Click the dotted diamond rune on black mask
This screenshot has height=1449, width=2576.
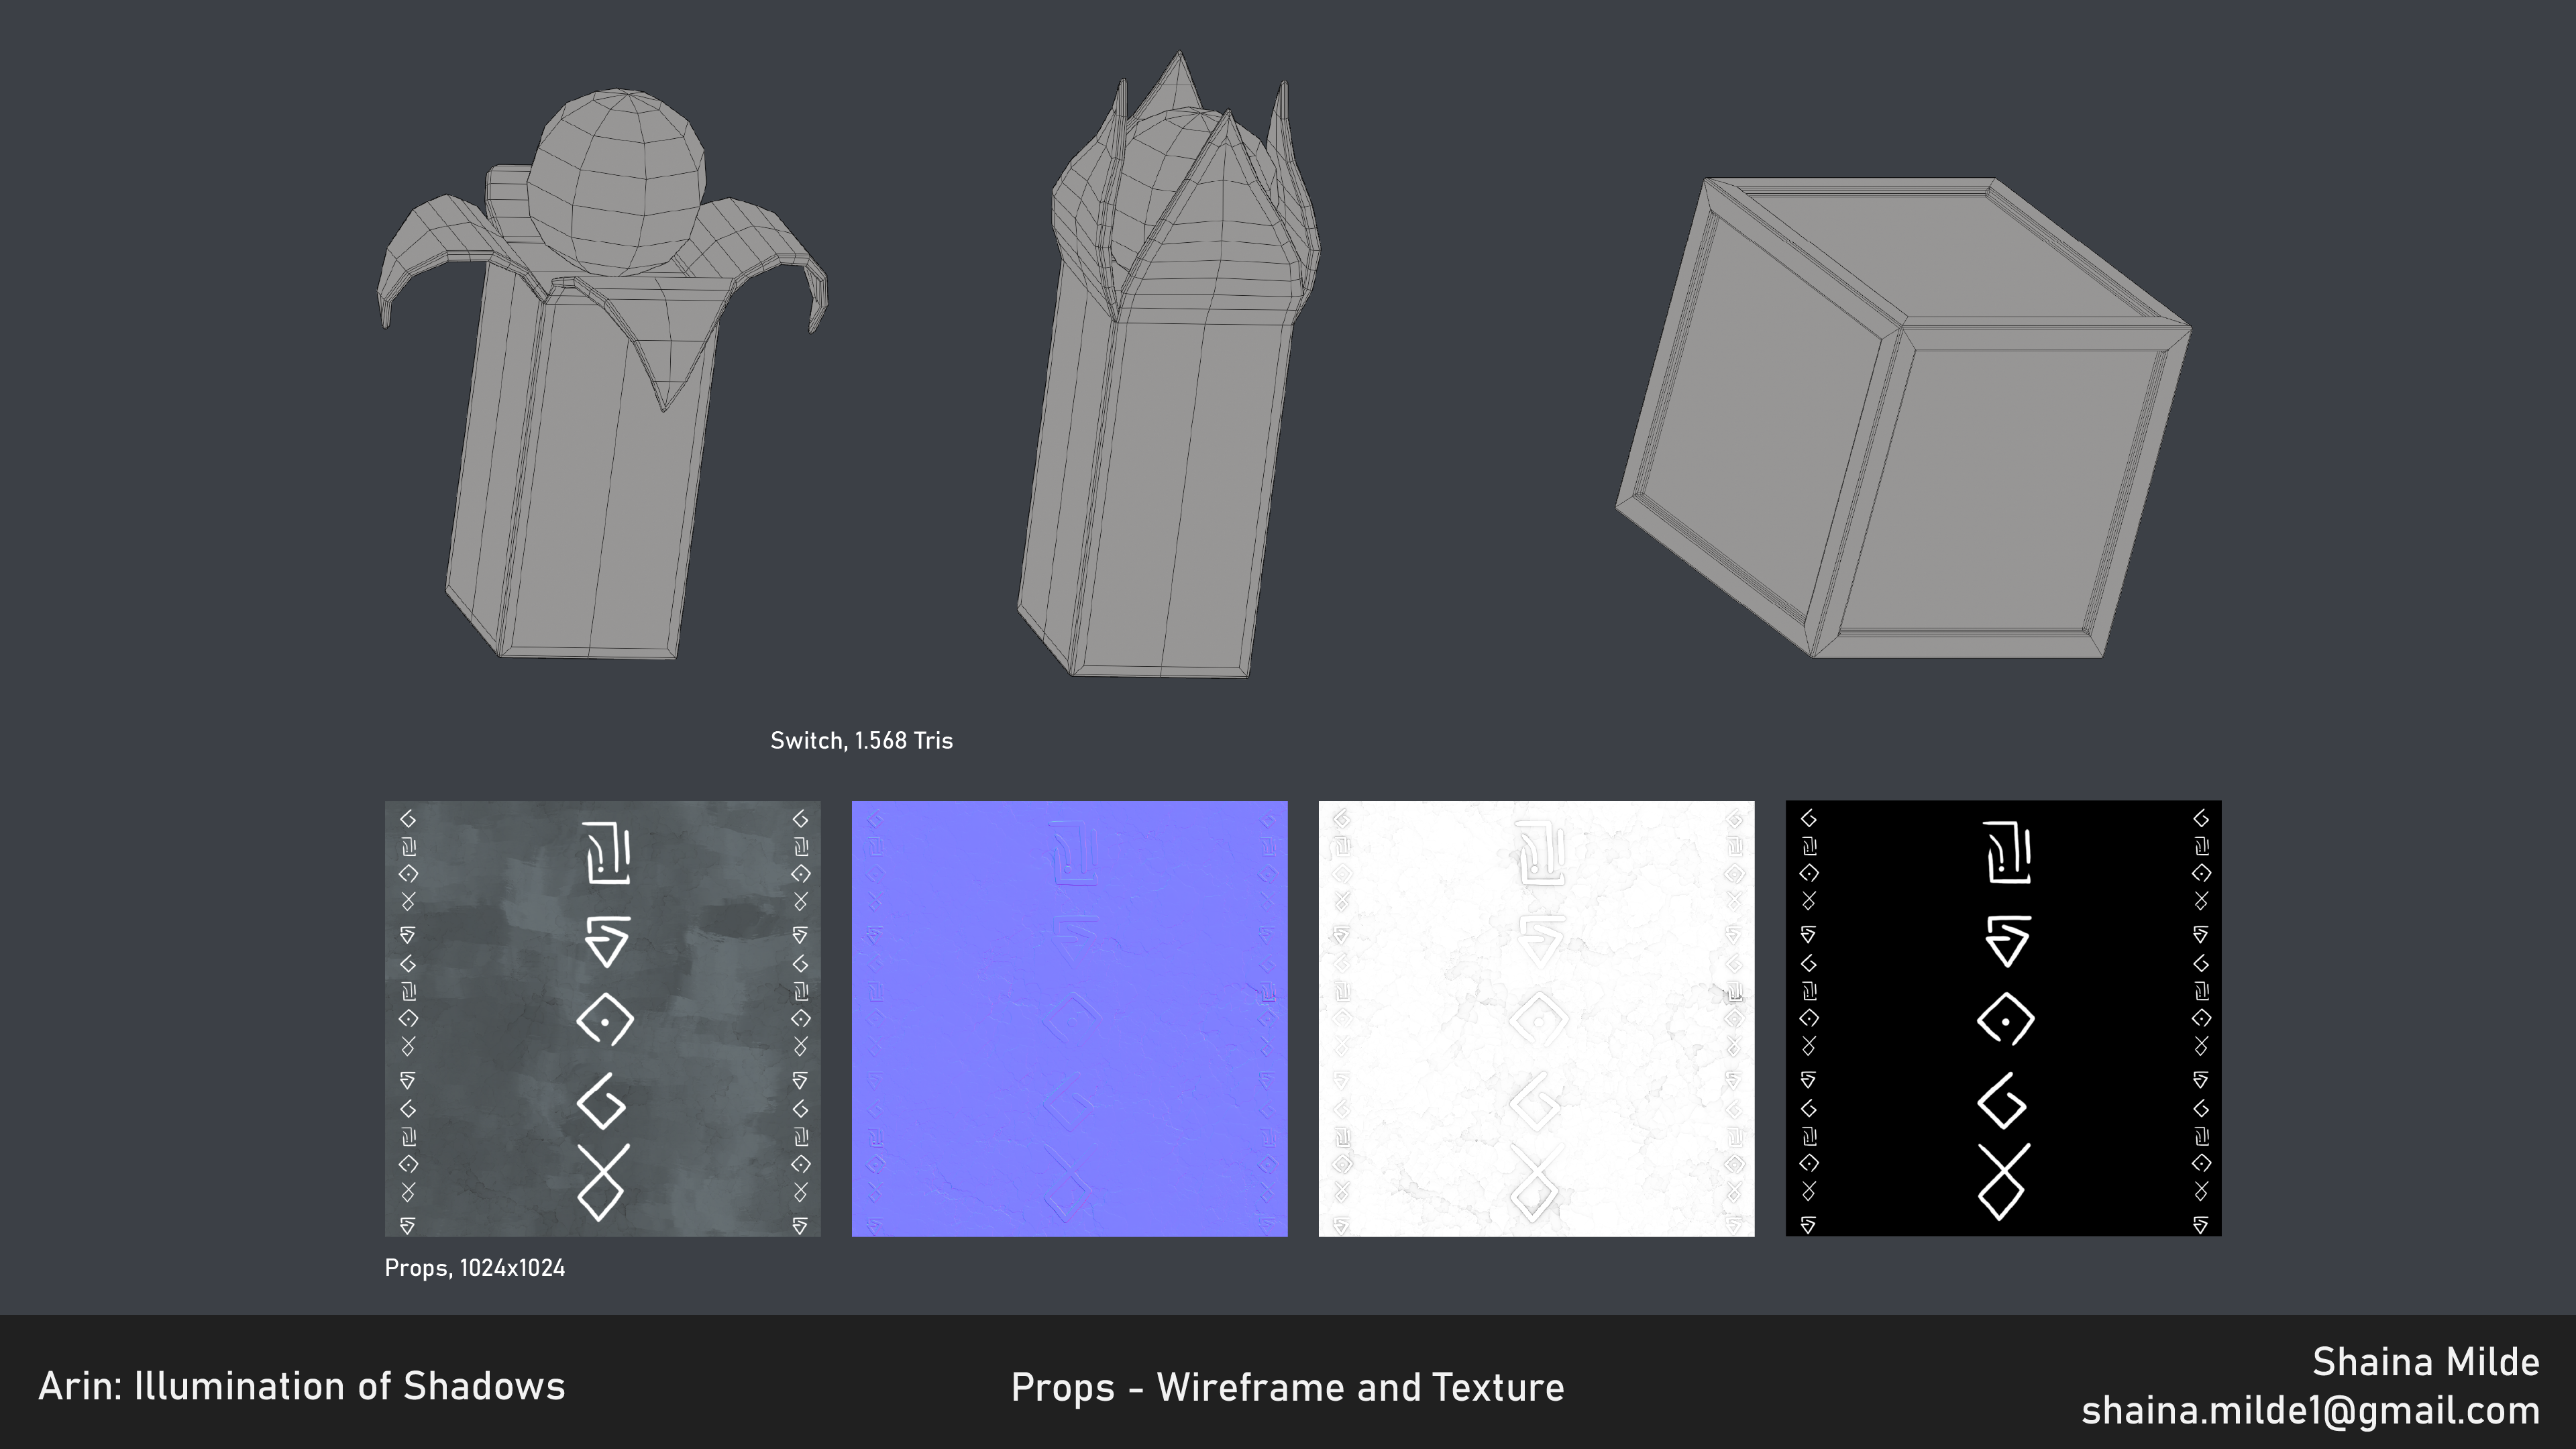[2005, 1019]
